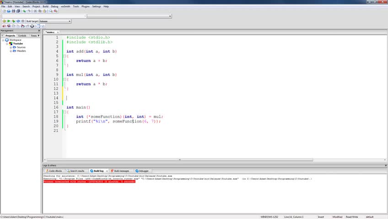388x219 pixels.
Task: Open the Tools menu
Action: [x=76, y=6]
